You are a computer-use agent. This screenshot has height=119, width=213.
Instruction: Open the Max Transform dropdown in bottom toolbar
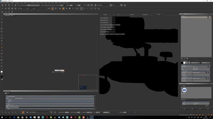79,112
